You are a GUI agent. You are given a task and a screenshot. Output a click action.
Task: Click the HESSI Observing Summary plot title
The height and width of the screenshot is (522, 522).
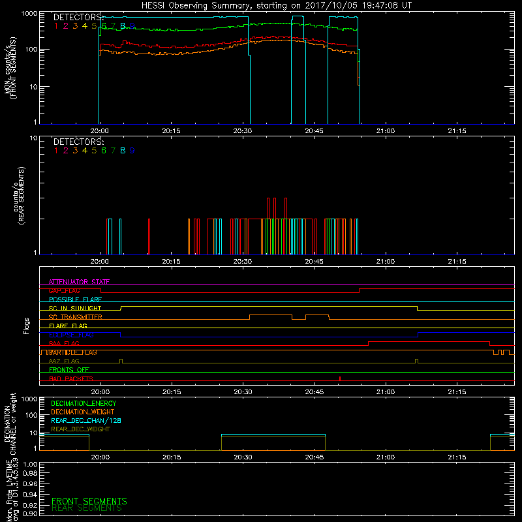pos(276,6)
